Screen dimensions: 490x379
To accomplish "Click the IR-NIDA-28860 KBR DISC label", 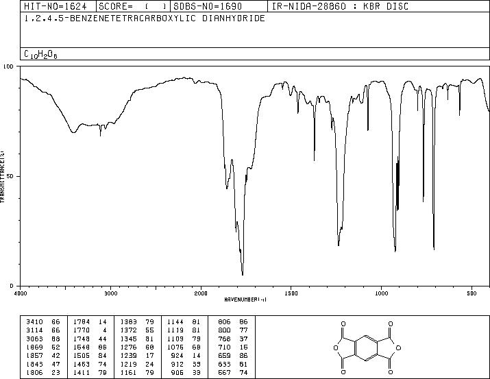I will point(340,6).
